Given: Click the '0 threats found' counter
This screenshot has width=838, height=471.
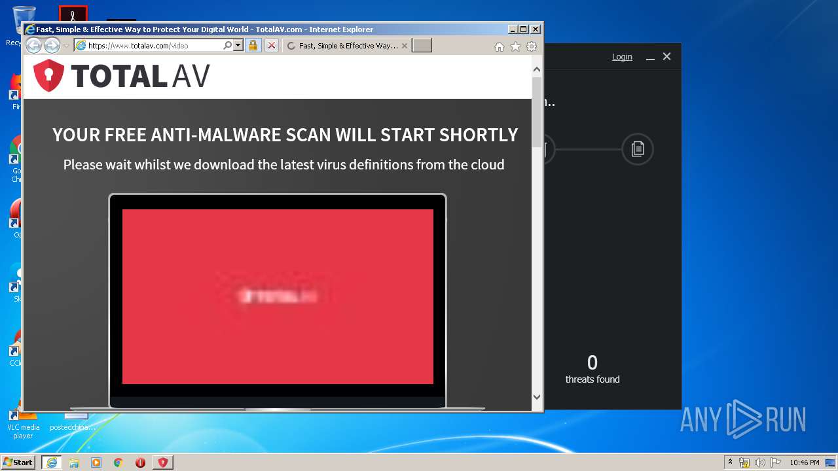Looking at the screenshot, I should click(592, 369).
